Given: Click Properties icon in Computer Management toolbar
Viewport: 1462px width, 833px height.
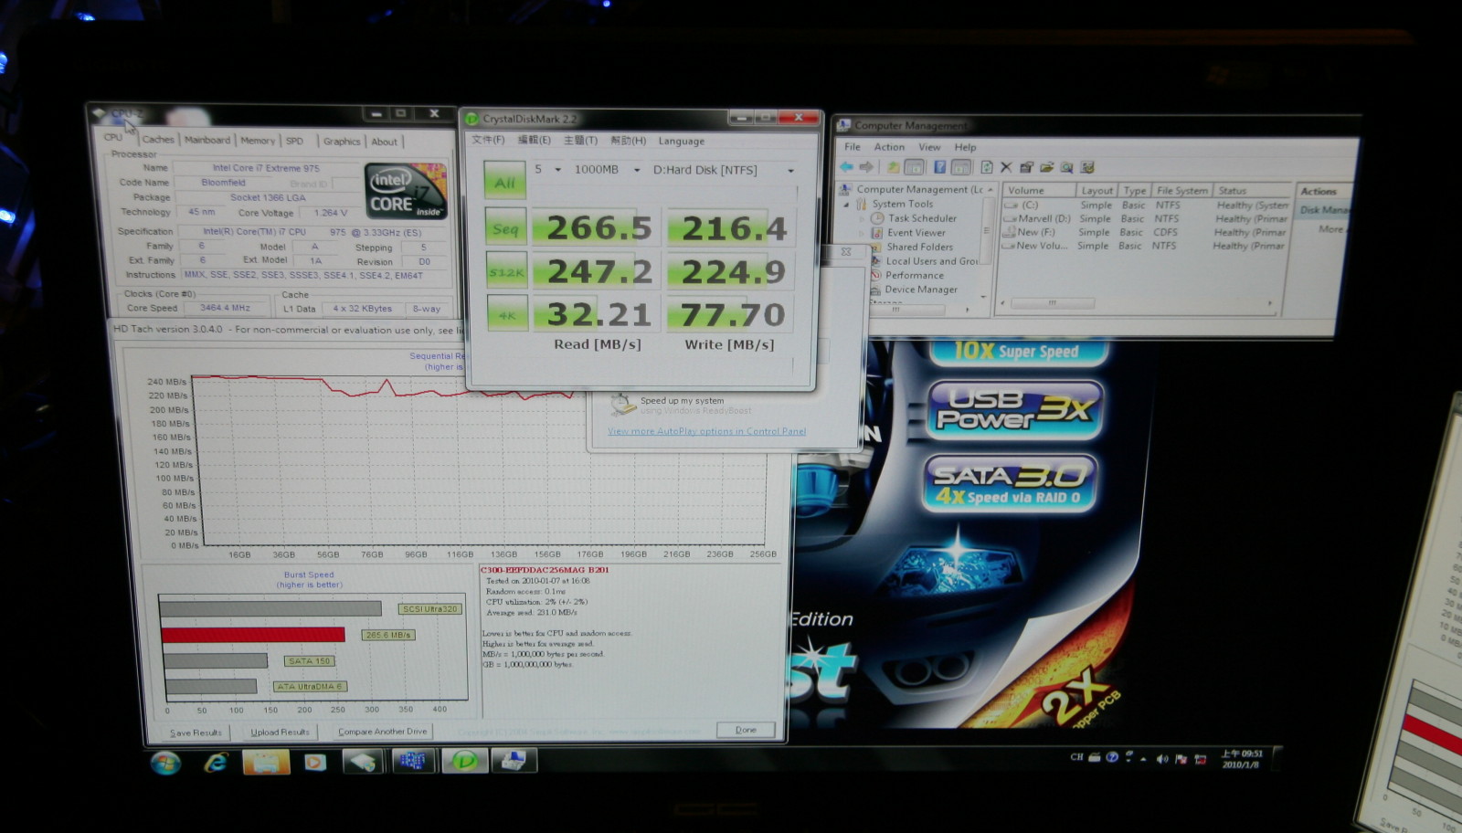Looking at the screenshot, I should [x=1026, y=167].
